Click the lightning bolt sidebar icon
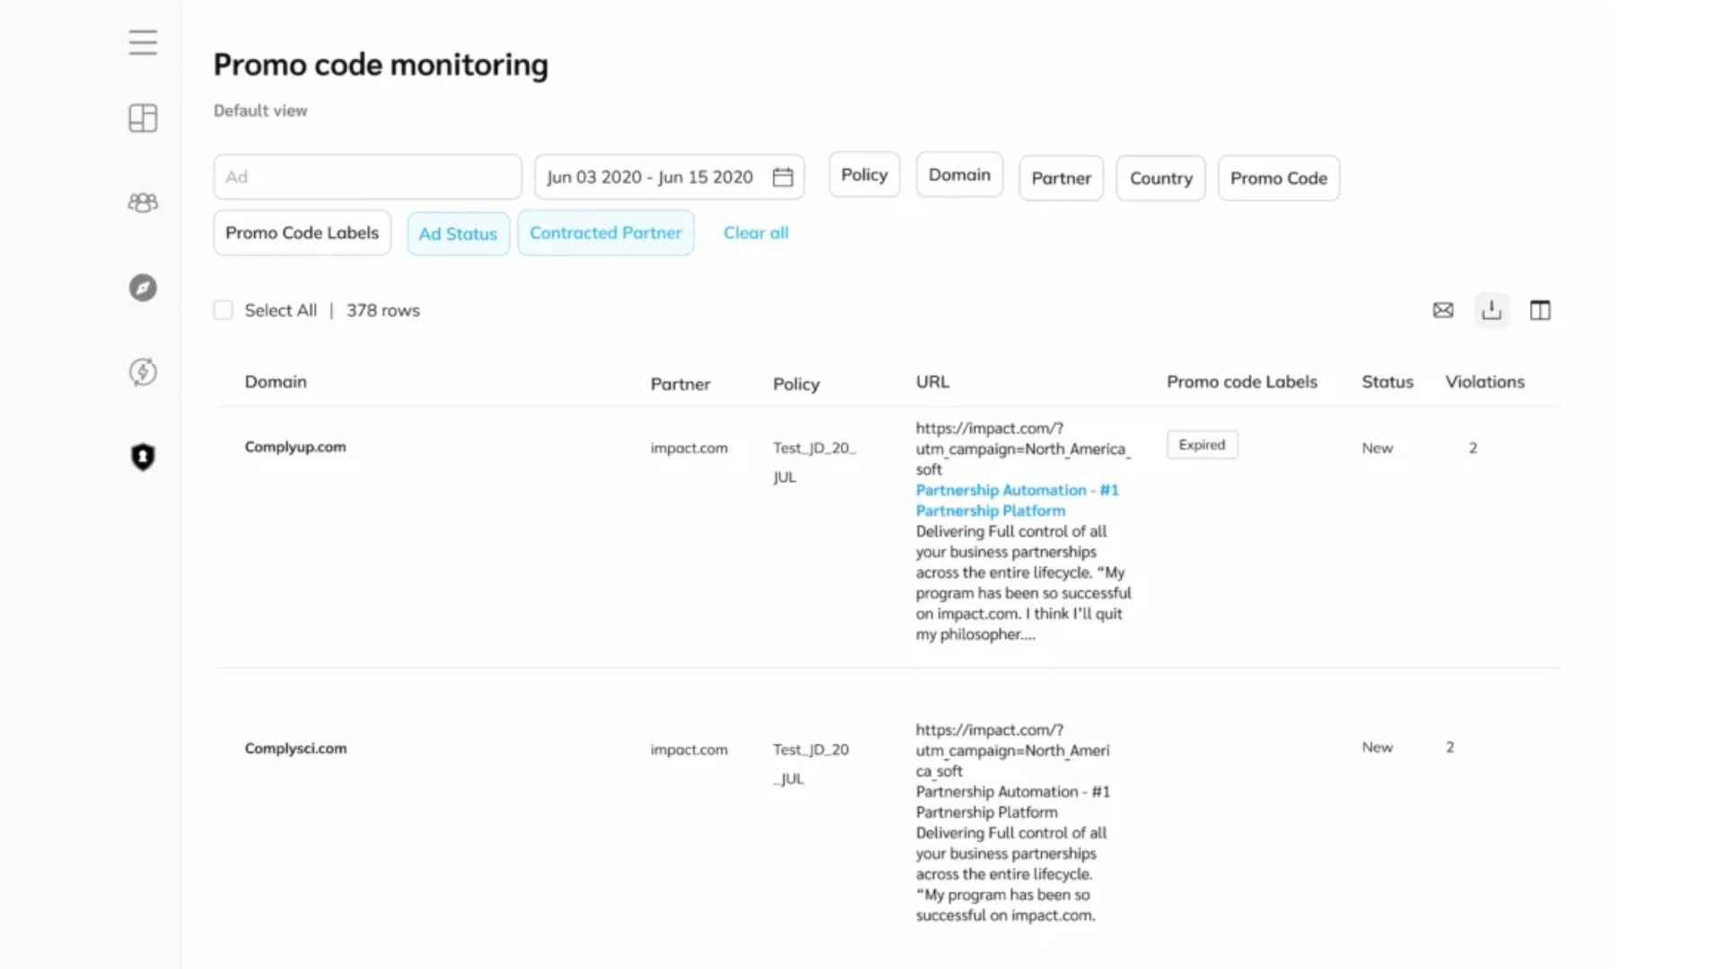1723x969 pixels. click(x=143, y=371)
